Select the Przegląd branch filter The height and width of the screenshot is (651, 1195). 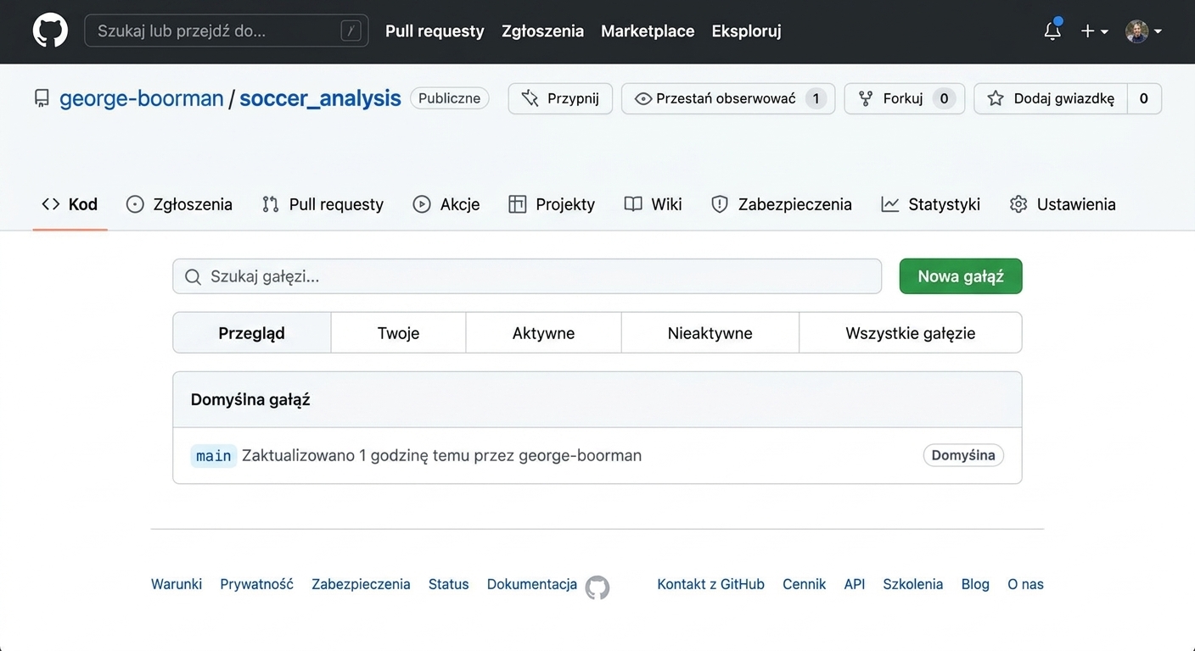251,333
